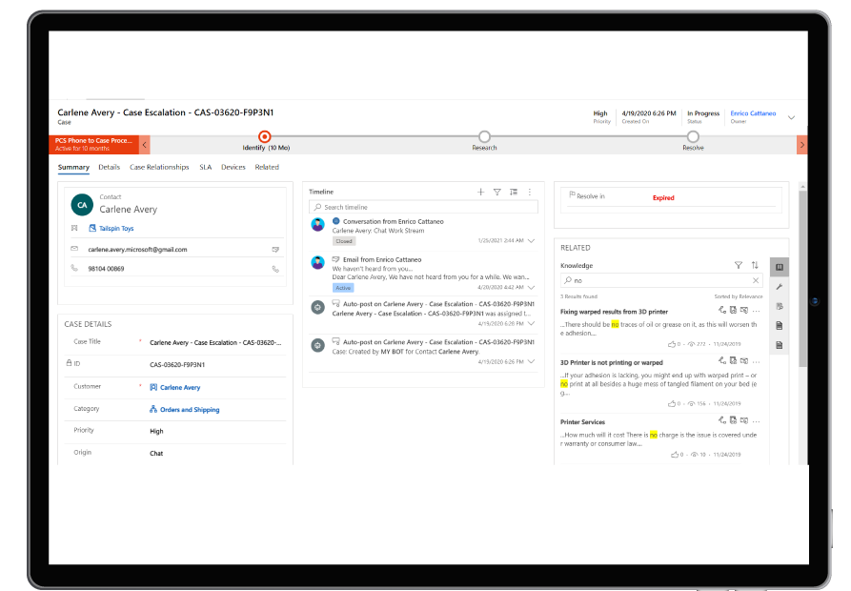The image size is (851, 591).
Task: Open the 'Fixing warped results from 3D printer' article
Action: [x=614, y=312]
